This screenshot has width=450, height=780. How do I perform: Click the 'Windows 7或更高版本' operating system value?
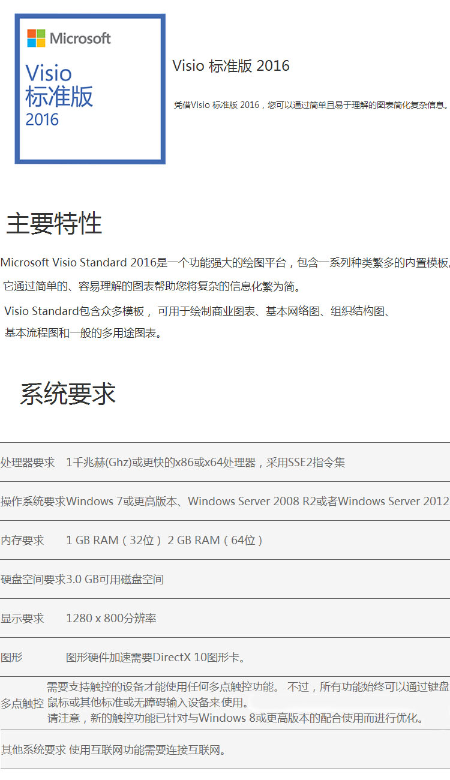tap(258, 502)
